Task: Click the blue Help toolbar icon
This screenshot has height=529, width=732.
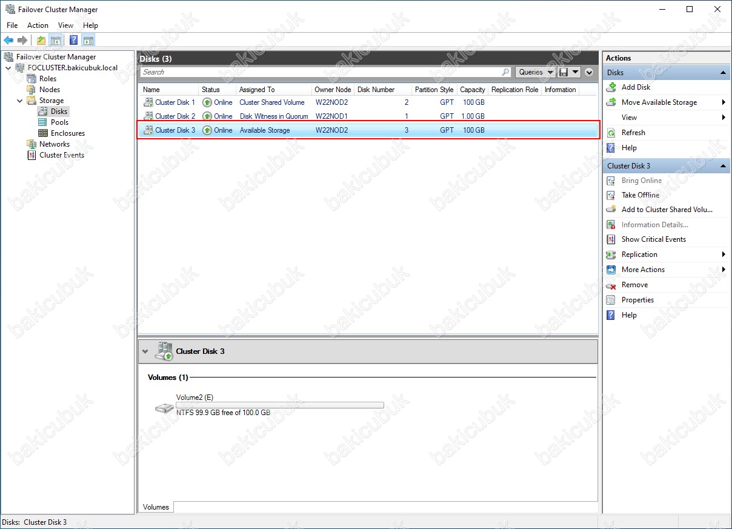Action: pos(74,41)
